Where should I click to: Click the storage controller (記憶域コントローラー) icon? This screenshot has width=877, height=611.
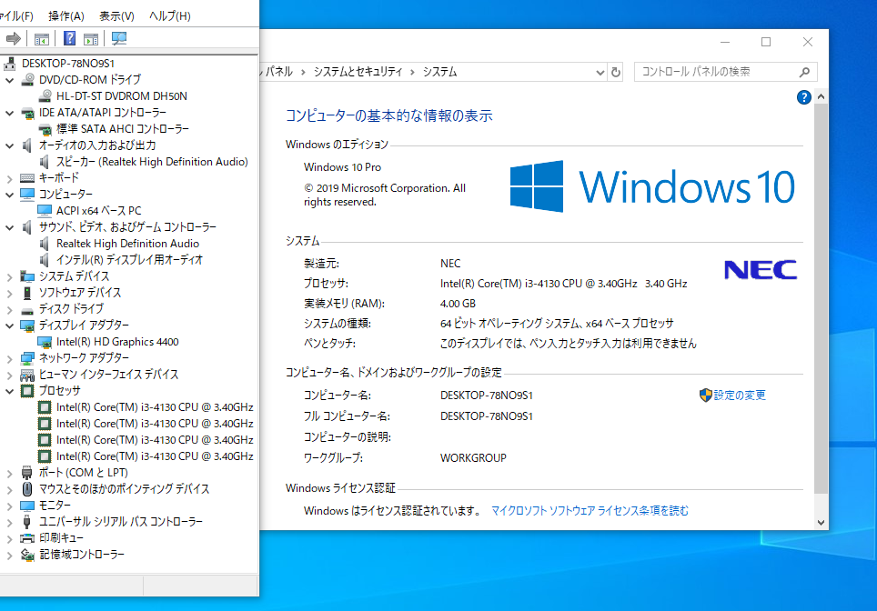27,554
